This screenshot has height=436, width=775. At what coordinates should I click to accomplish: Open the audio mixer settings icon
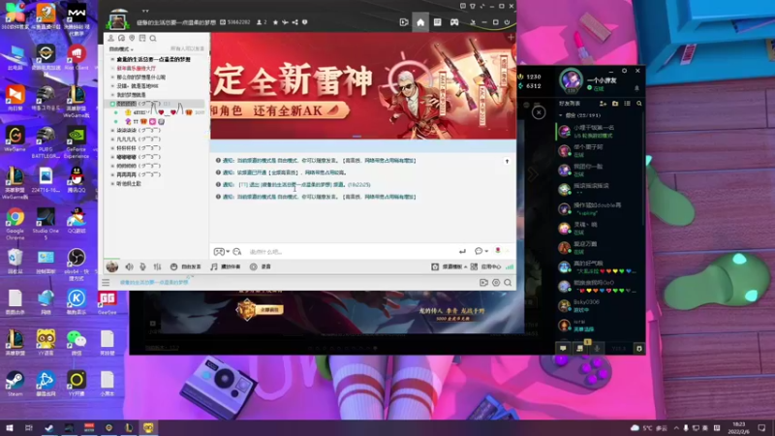157,267
